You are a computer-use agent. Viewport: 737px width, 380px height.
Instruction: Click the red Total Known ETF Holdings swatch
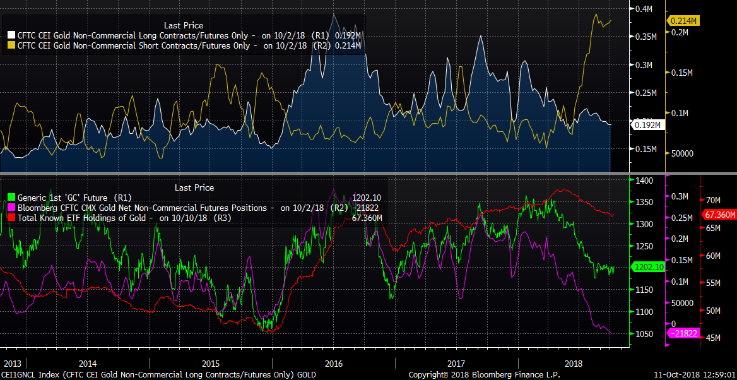11,218
